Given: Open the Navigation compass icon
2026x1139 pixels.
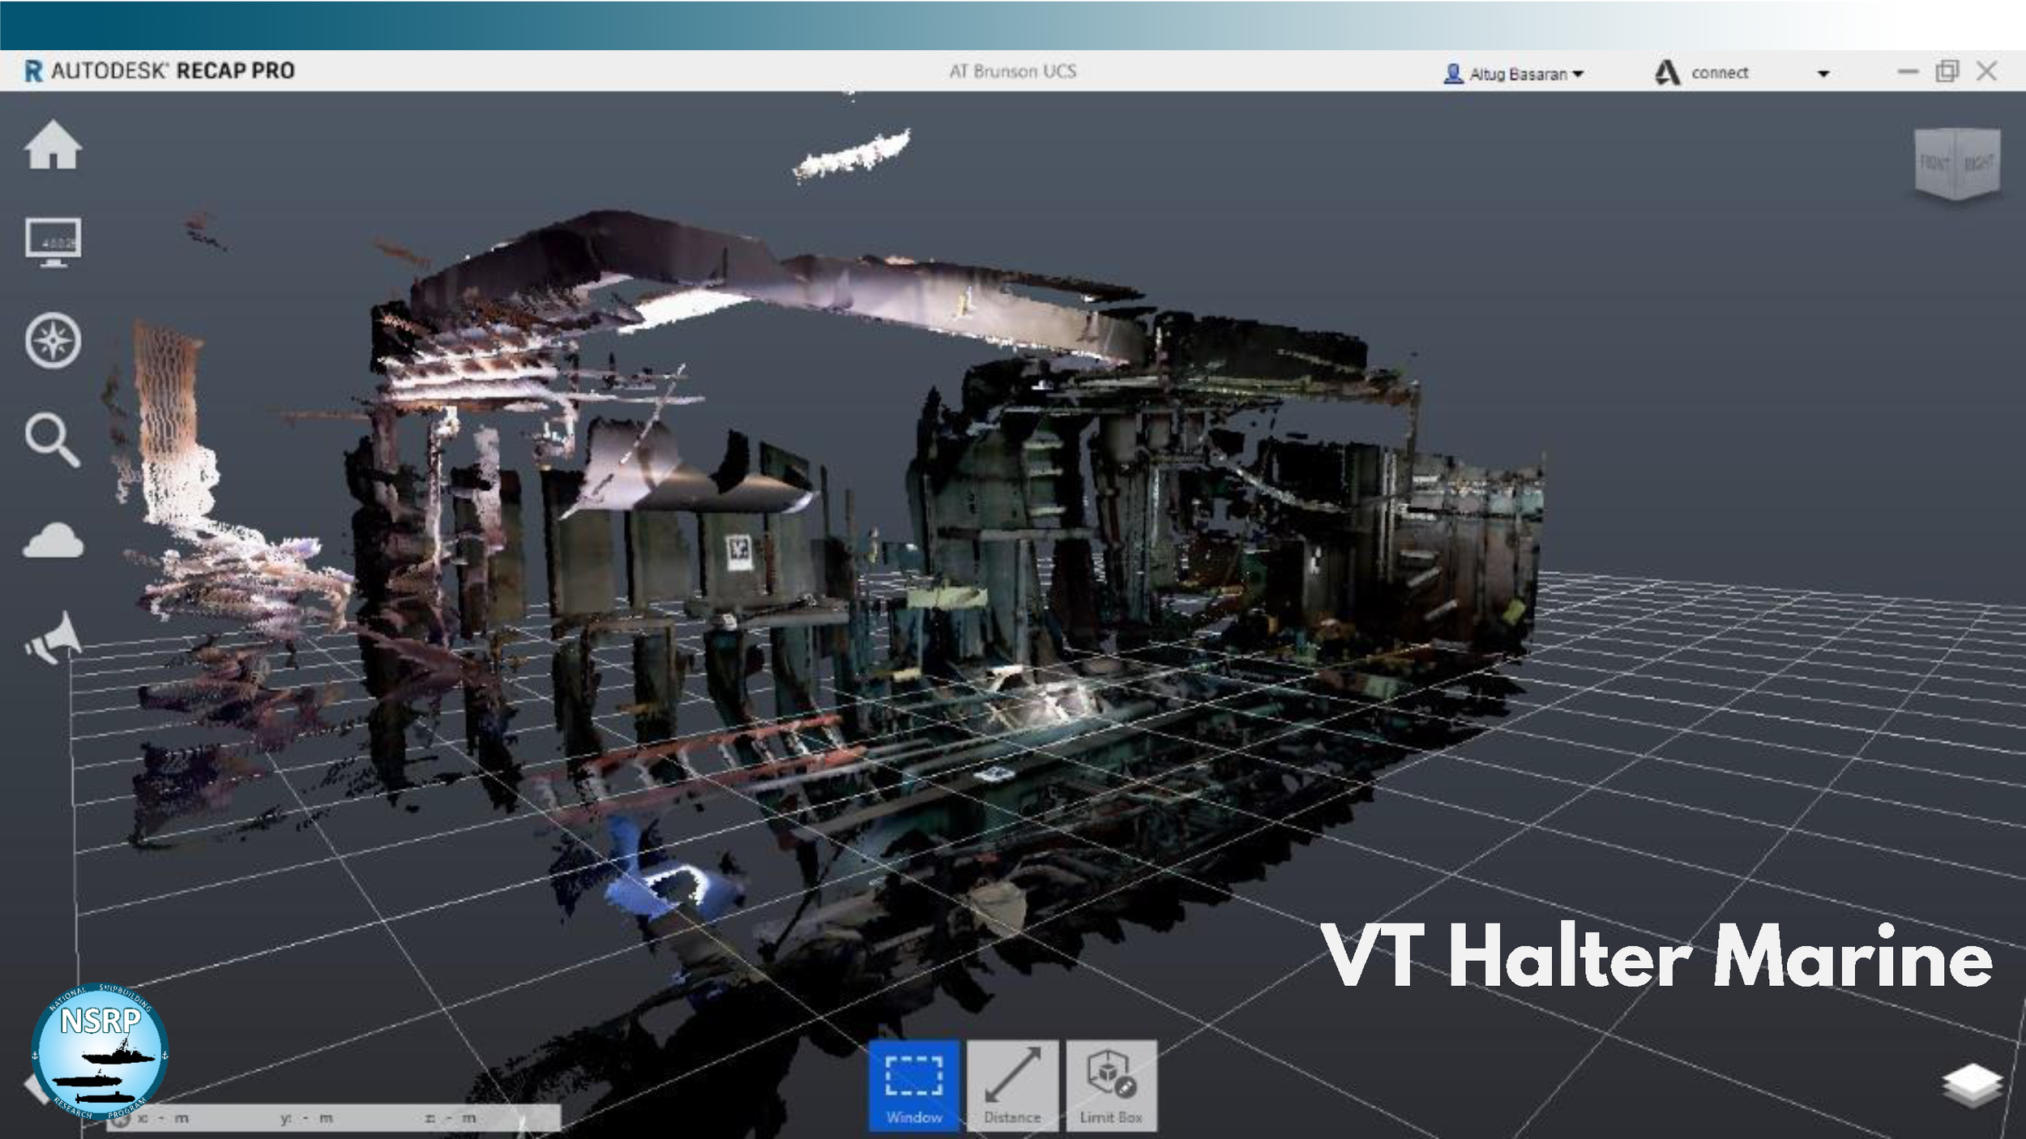Looking at the screenshot, I should coord(53,341).
